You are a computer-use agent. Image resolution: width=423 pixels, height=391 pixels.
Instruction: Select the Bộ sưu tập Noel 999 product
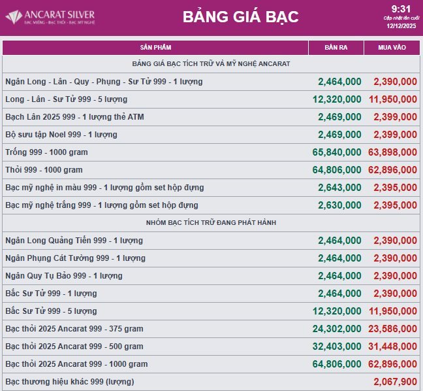tap(61, 135)
